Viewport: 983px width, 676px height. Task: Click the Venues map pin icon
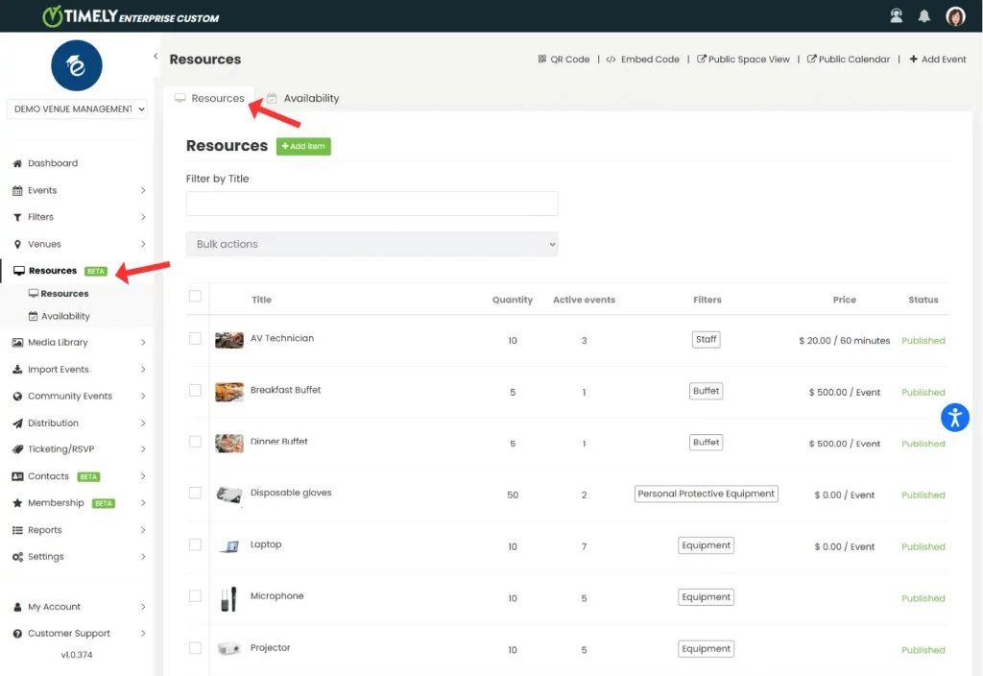pyautogui.click(x=17, y=244)
